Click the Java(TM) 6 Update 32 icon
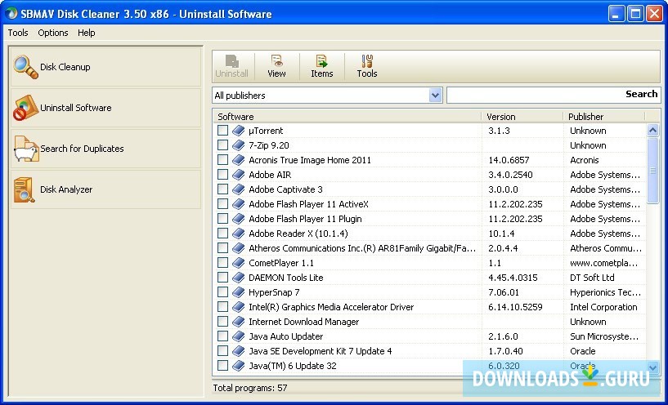This screenshot has height=405, width=668. [x=239, y=366]
